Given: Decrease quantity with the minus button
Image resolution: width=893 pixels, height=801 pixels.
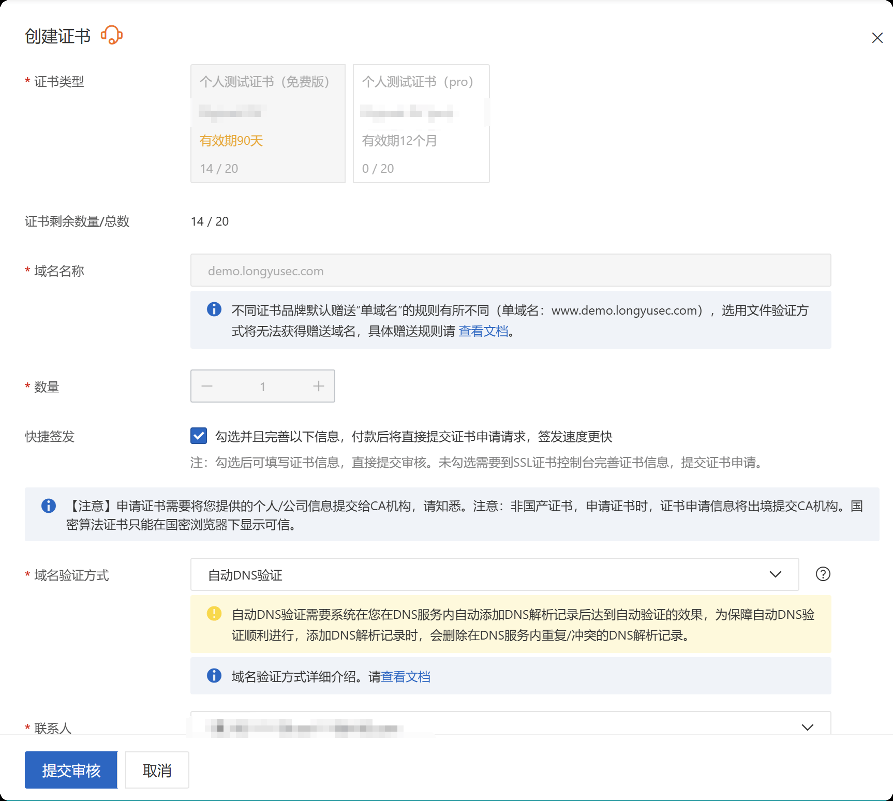Looking at the screenshot, I should [x=207, y=386].
